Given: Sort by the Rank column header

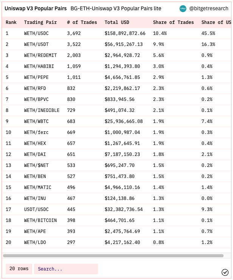Looking at the screenshot, I should (11, 22).
